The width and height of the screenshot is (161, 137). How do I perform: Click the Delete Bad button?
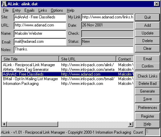pos(147,84)
